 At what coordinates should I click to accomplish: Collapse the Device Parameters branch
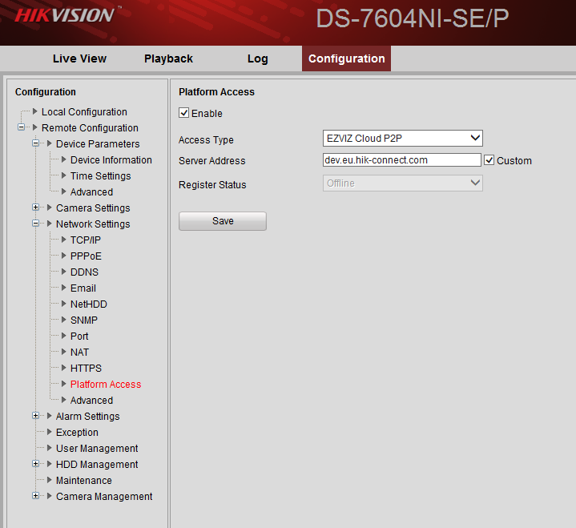coord(36,143)
